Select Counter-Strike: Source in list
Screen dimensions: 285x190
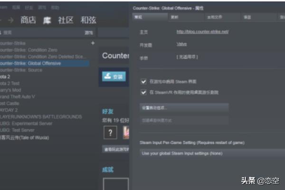21,70
